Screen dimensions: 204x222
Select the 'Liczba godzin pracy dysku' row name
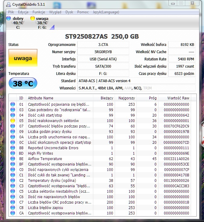pos(50,131)
